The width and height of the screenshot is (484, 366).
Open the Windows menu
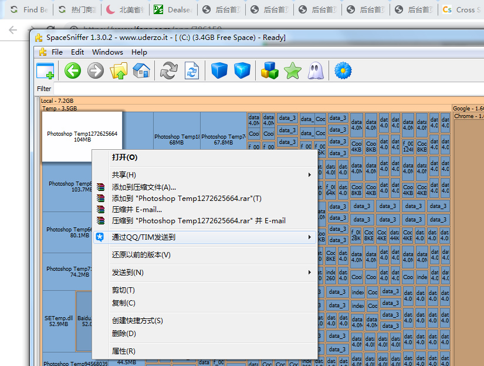(107, 52)
